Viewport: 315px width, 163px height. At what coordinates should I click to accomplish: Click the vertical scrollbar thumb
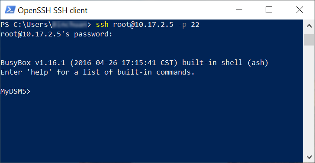309,39
